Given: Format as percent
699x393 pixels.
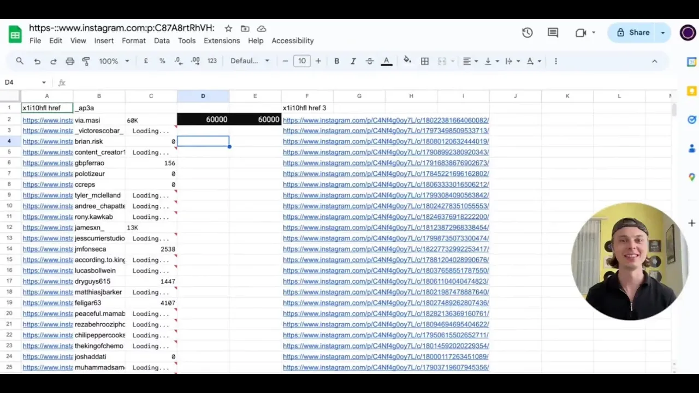Looking at the screenshot, I should point(162,61).
